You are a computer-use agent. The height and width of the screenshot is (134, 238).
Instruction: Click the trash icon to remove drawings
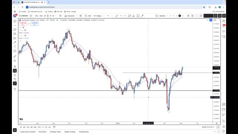[15, 89]
